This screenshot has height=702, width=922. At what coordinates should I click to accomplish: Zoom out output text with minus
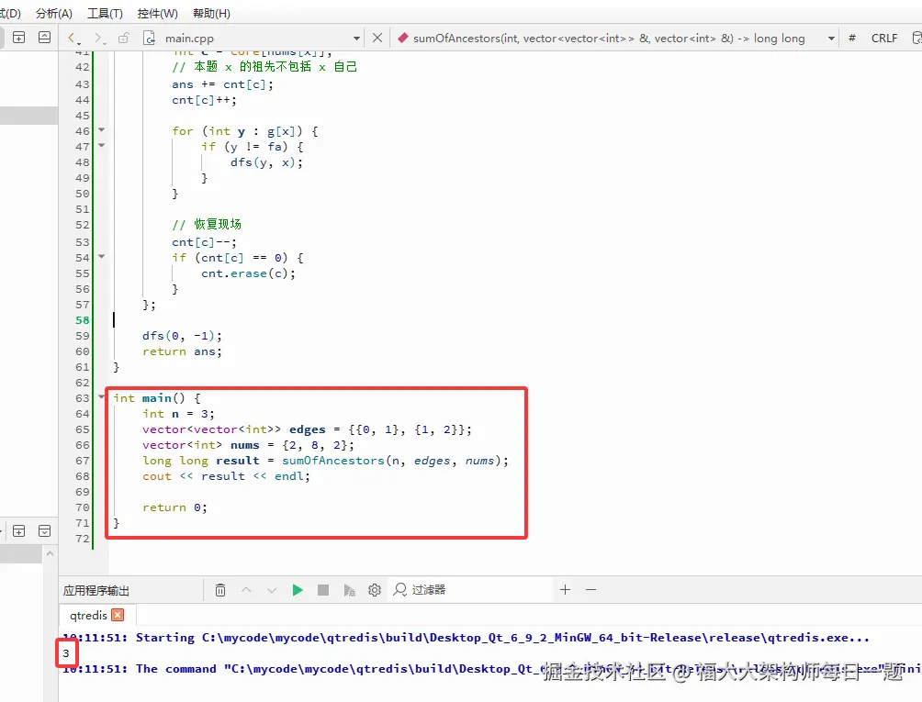[x=591, y=589]
